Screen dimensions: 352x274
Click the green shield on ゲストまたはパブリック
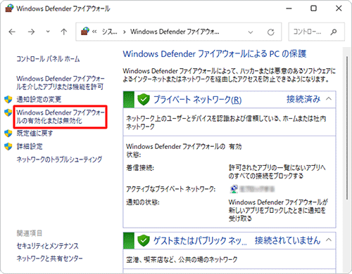pyautogui.click(x=144, y=240)
